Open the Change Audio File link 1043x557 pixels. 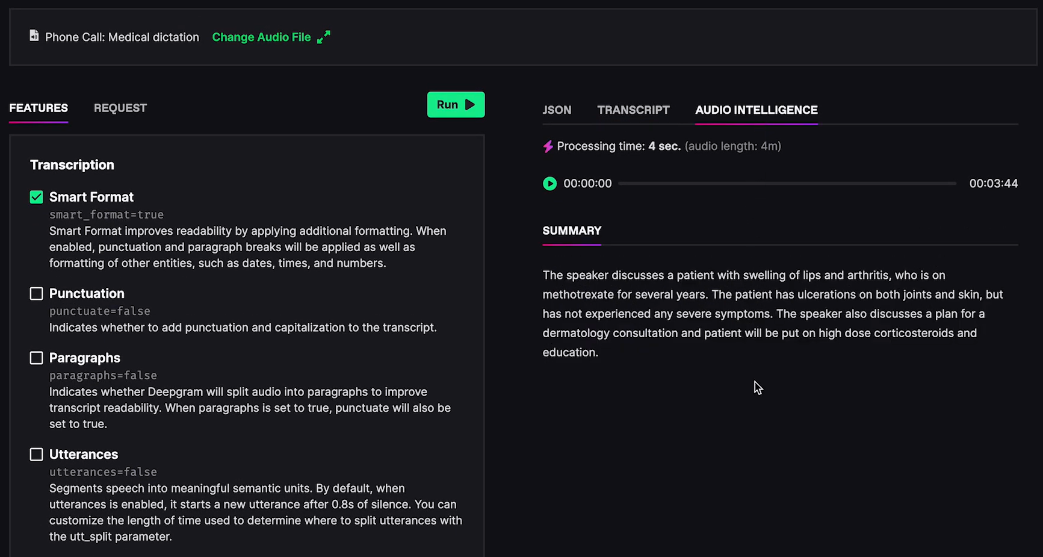(x=261, y=37)
